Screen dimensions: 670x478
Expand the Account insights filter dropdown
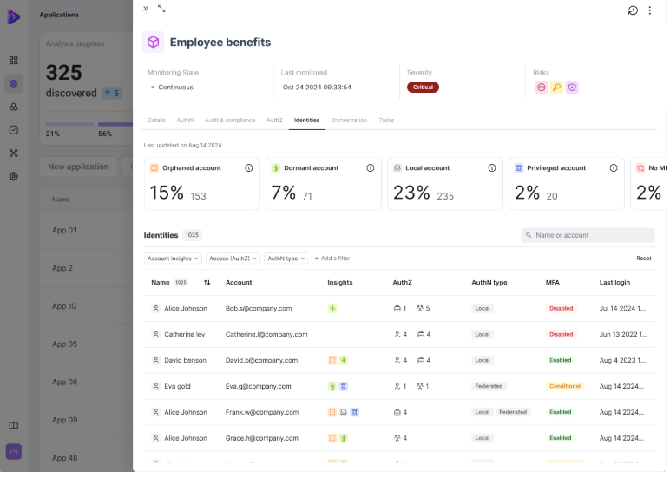173,259
